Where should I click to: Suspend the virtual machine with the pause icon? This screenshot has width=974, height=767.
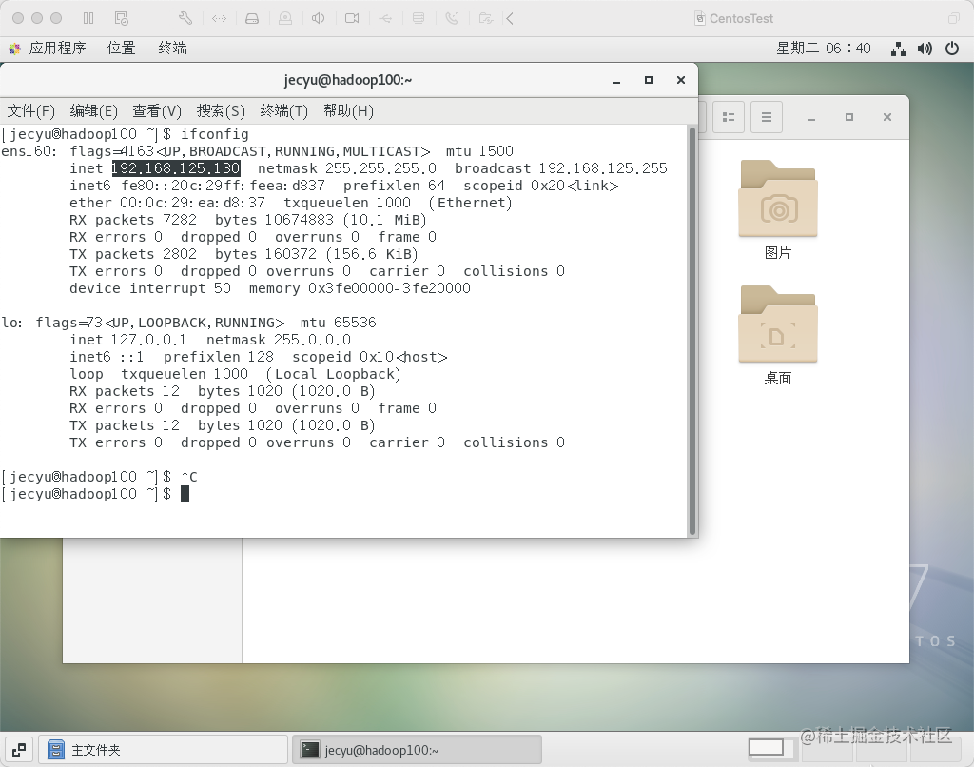88,17
